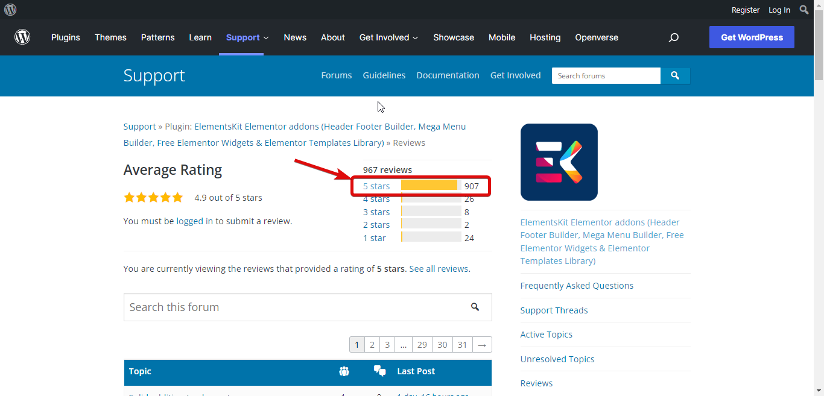Go to next page arrow in pagination
This screenshot has height=396, width=824.
click(482, 345)
